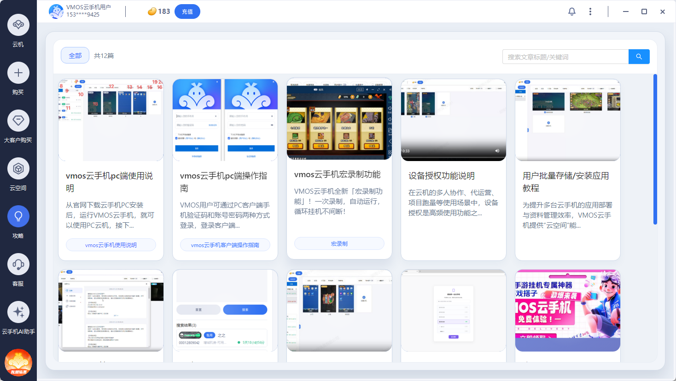Select the 攻略 lightbulb icon

point(18,216)
